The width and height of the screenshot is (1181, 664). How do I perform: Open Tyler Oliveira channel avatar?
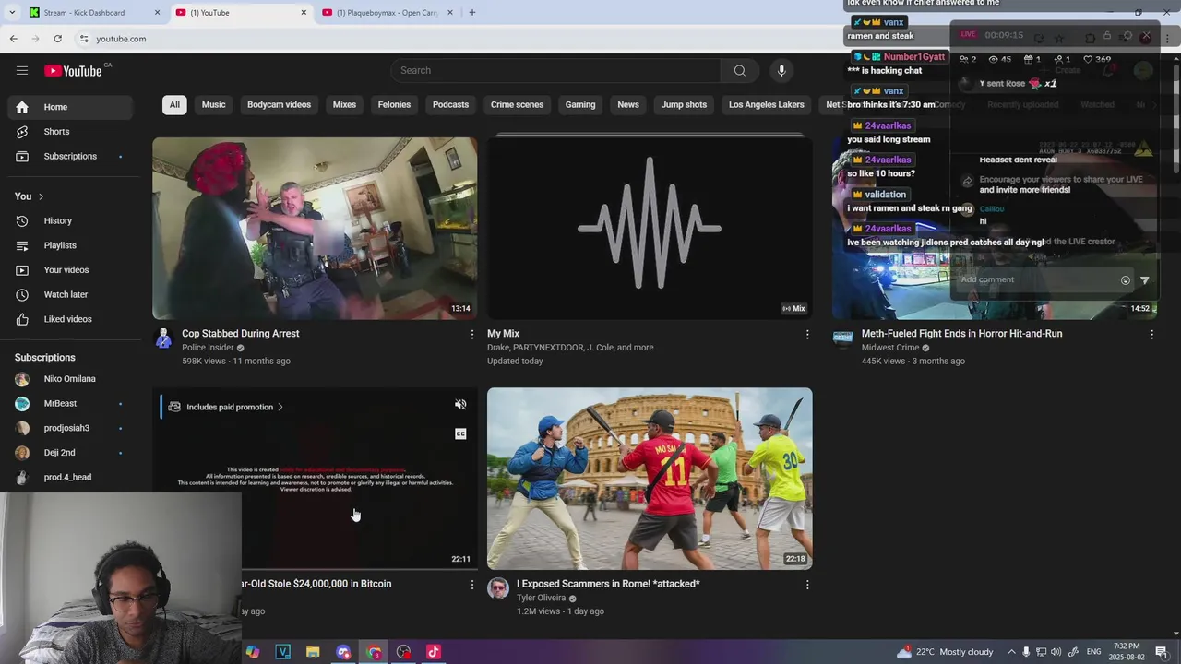tap(498, 588)
